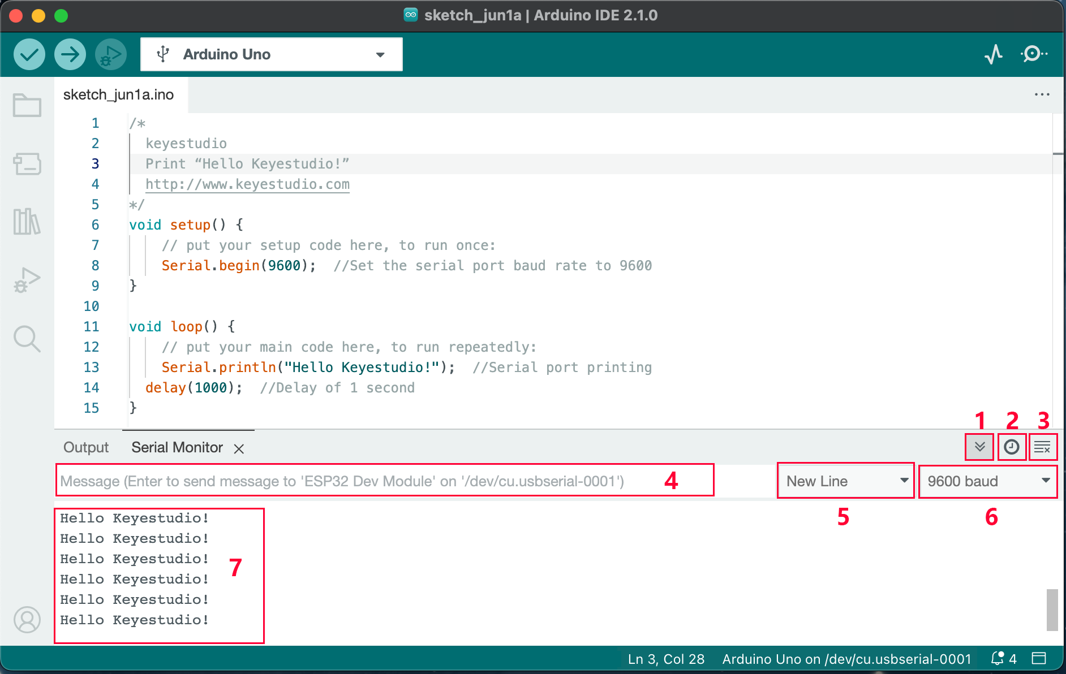Clear the Serial Monitor output
The height and width of the screenshot is (674, 1066).
click(1042, 447)
